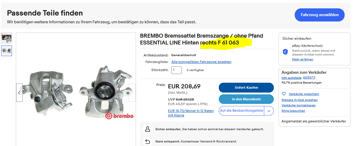
Task: Select the first product thumbnail
Action: click(7, 38)
